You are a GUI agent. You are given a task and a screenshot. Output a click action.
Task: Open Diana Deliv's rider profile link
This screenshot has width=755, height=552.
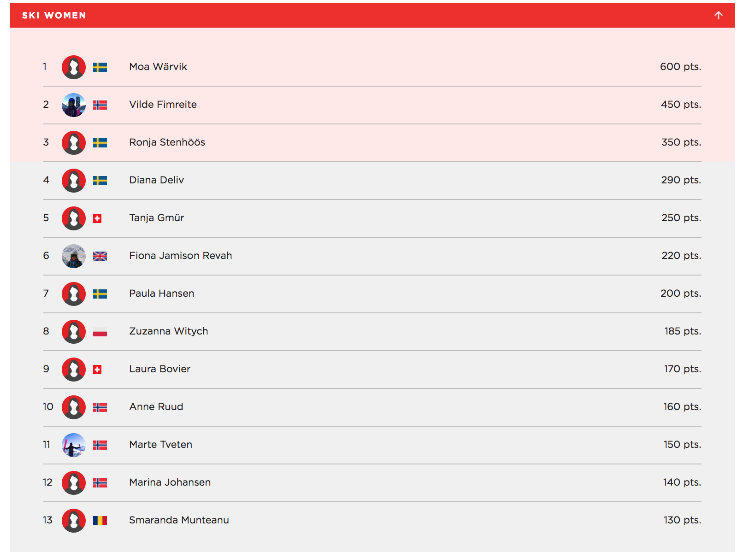pyautogui.click(x=156, y=180)
